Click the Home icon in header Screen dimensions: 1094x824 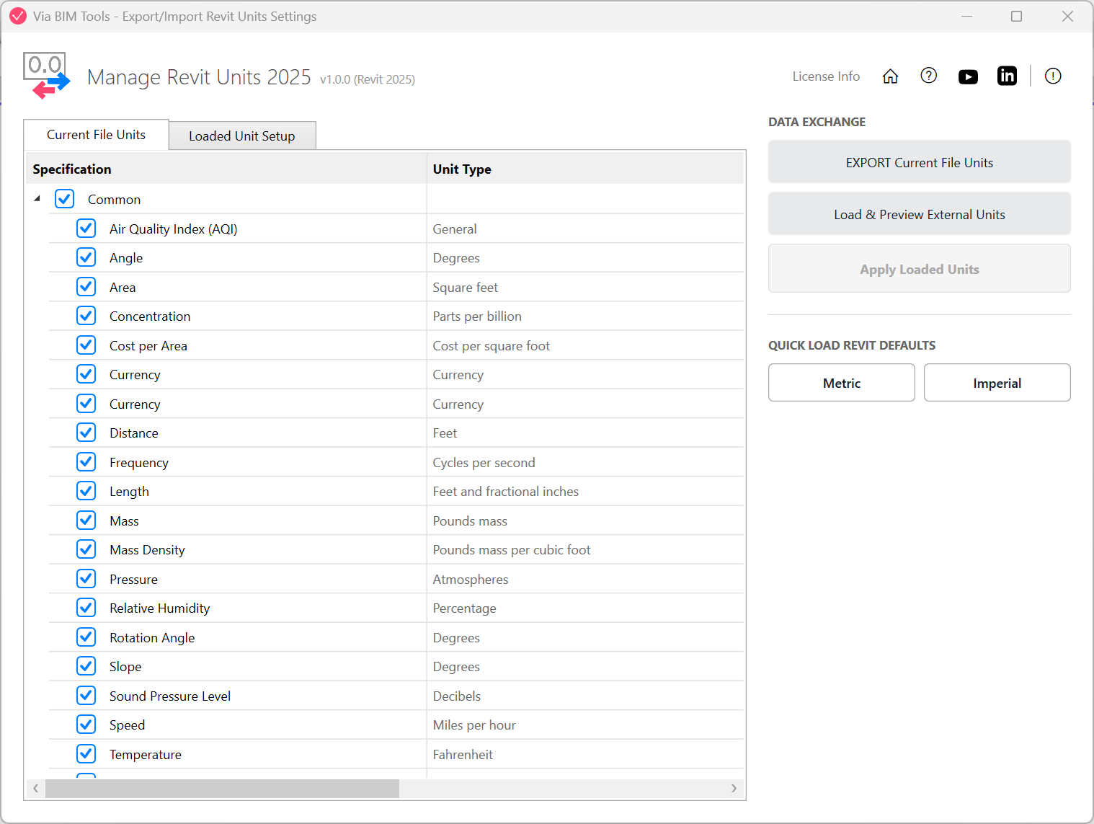(890, 76)
